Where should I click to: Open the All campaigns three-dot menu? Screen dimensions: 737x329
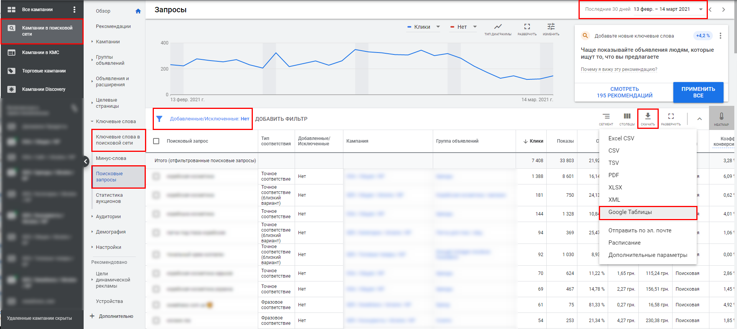coord(74,10)
